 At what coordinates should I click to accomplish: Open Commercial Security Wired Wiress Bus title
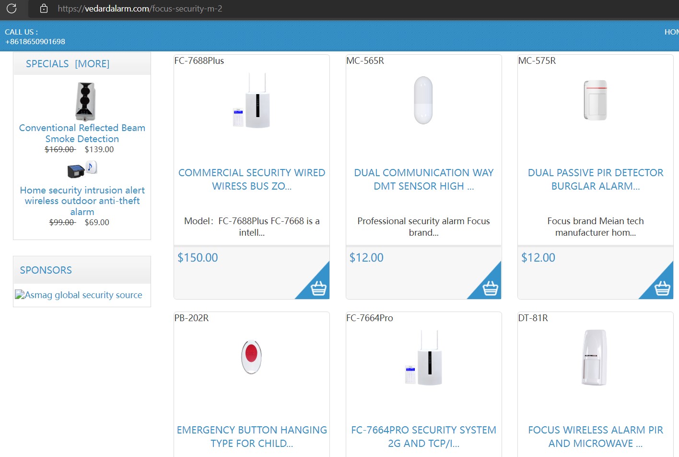(x=252, y=179)
